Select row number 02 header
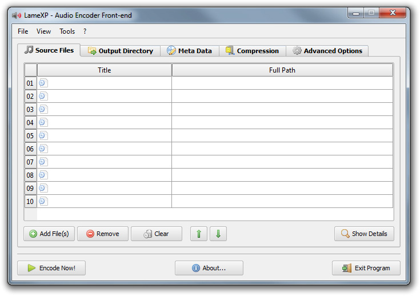Viewport: 420px width, 296px height. tap(30, 96)
